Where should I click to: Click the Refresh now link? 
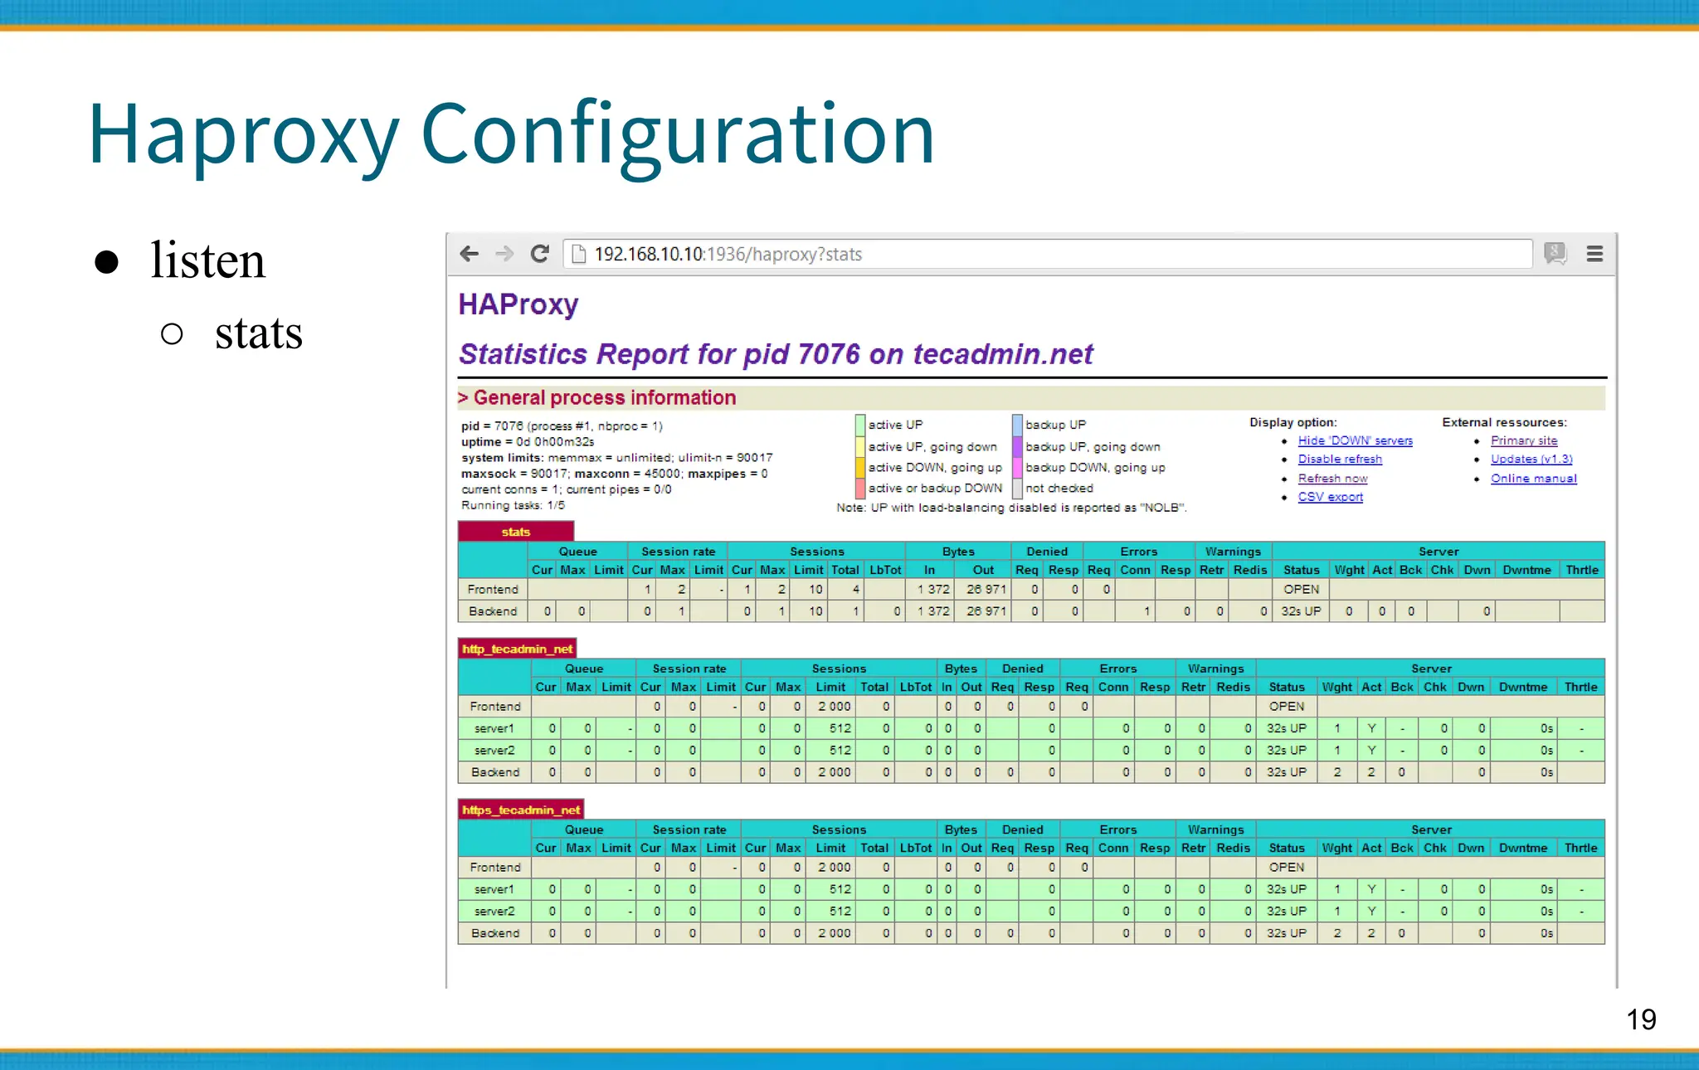1332,479
